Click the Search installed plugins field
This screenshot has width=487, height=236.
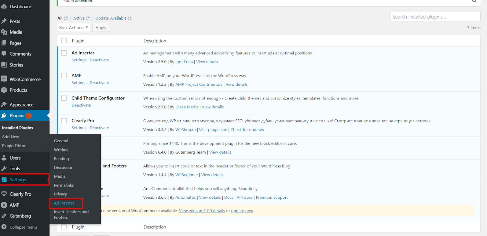pyautogui.click(x=435, y=16)
